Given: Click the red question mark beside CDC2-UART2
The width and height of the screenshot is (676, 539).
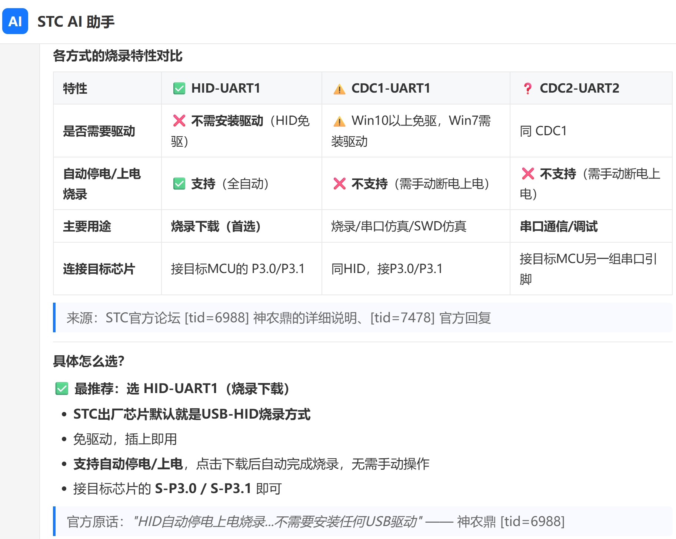Looking at the screenshot, I should tap(527, 89).
